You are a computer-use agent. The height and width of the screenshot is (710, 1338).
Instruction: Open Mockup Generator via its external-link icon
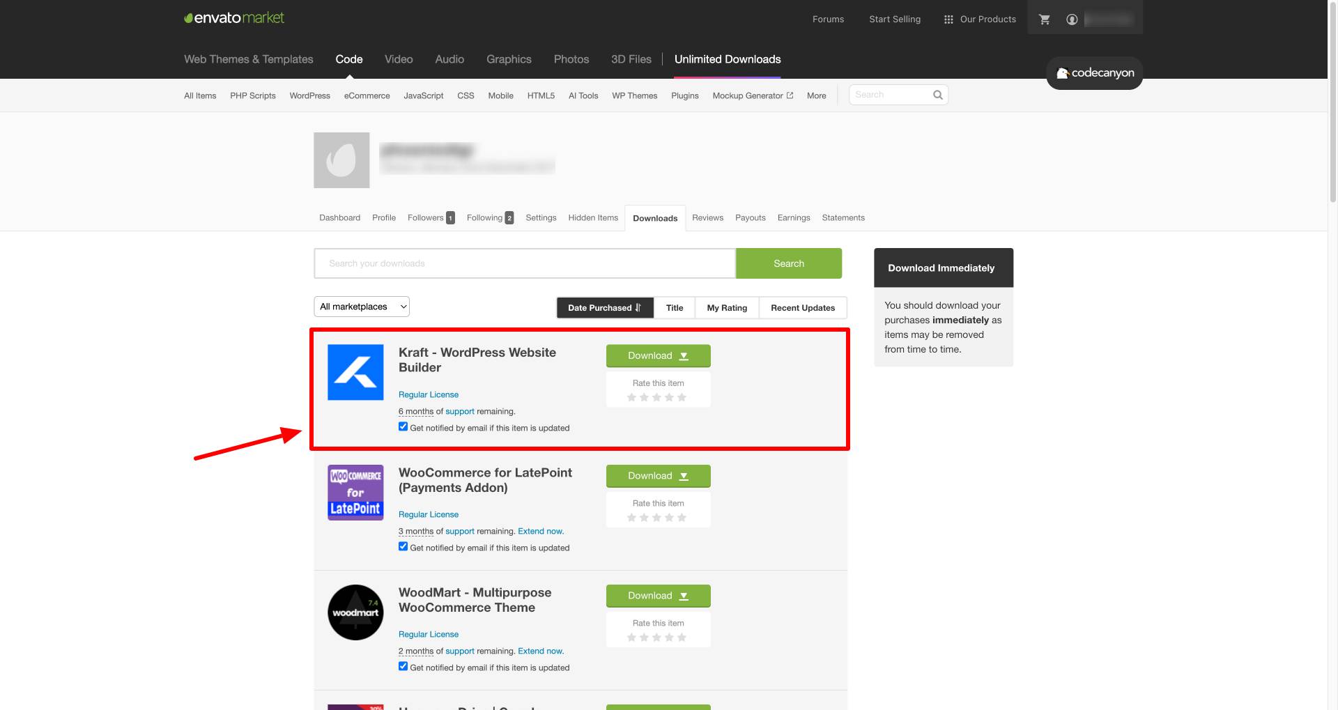790,95
